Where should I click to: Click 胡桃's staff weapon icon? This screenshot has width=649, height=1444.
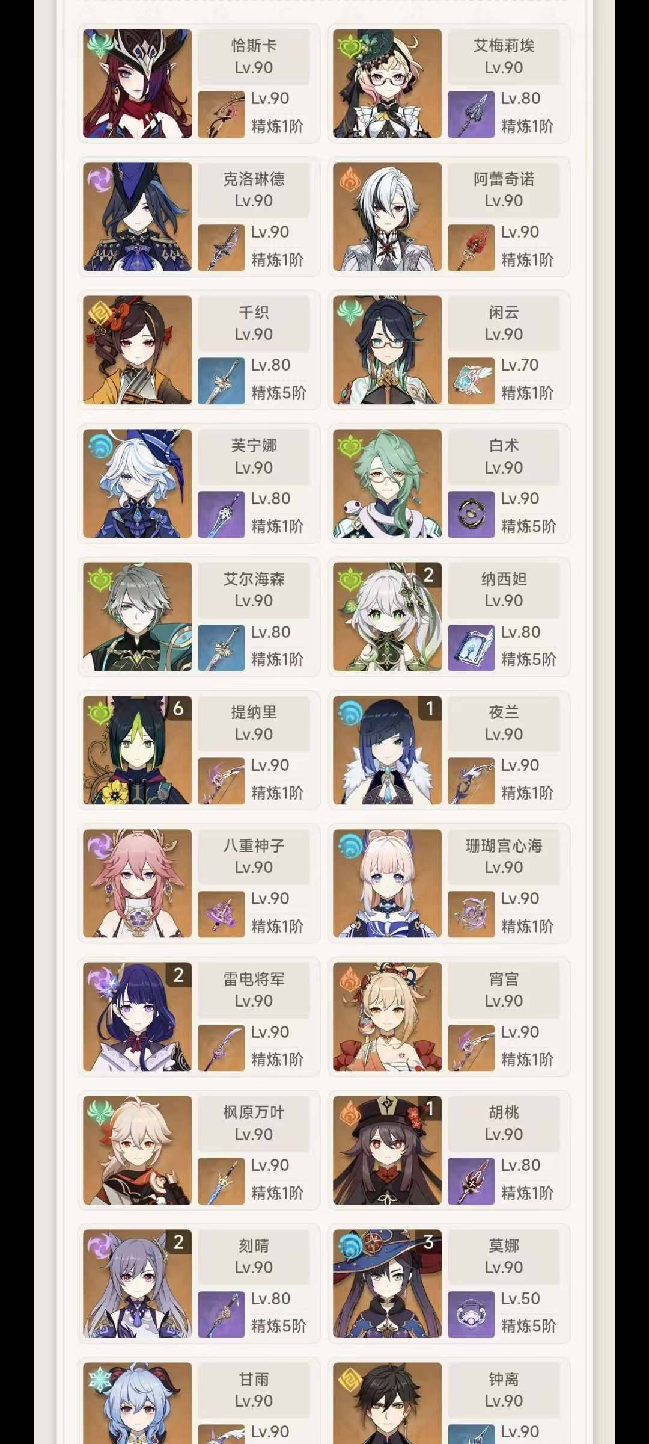[x=471, y=1181]
